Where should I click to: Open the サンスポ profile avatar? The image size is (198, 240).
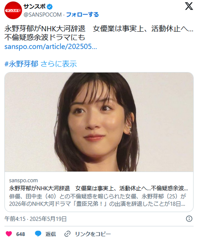pos(13,10)
